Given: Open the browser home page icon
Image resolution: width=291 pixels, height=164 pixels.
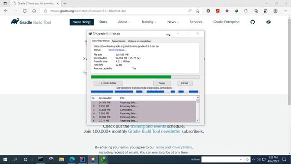Looking at the screenshot, I should 34,11.
